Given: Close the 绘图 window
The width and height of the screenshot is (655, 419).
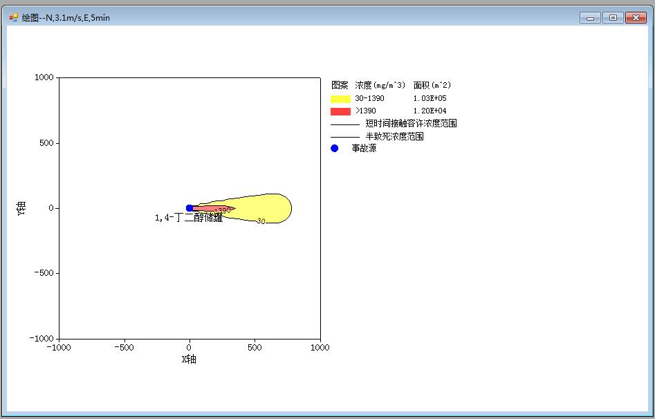Looking at the screenshot, I should tap(636, 18).
